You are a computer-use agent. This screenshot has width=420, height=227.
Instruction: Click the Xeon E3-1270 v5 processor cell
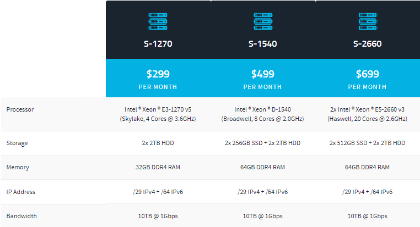[x=158, y=114]
